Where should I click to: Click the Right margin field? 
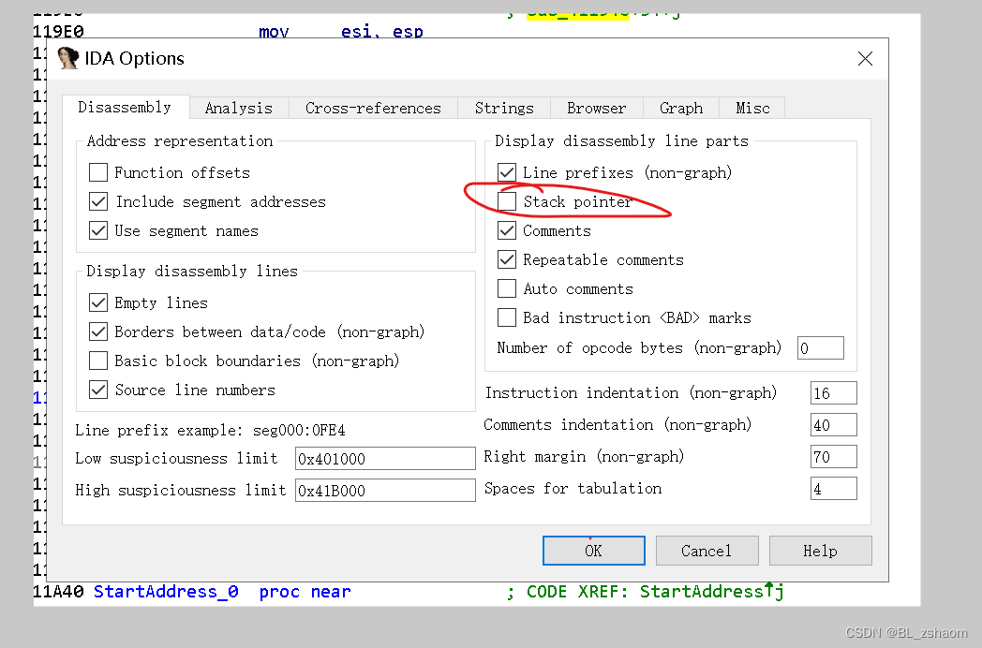click(x=834, y=457)
